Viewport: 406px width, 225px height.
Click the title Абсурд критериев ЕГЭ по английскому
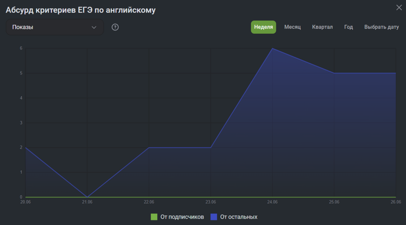tap(81, 10)
